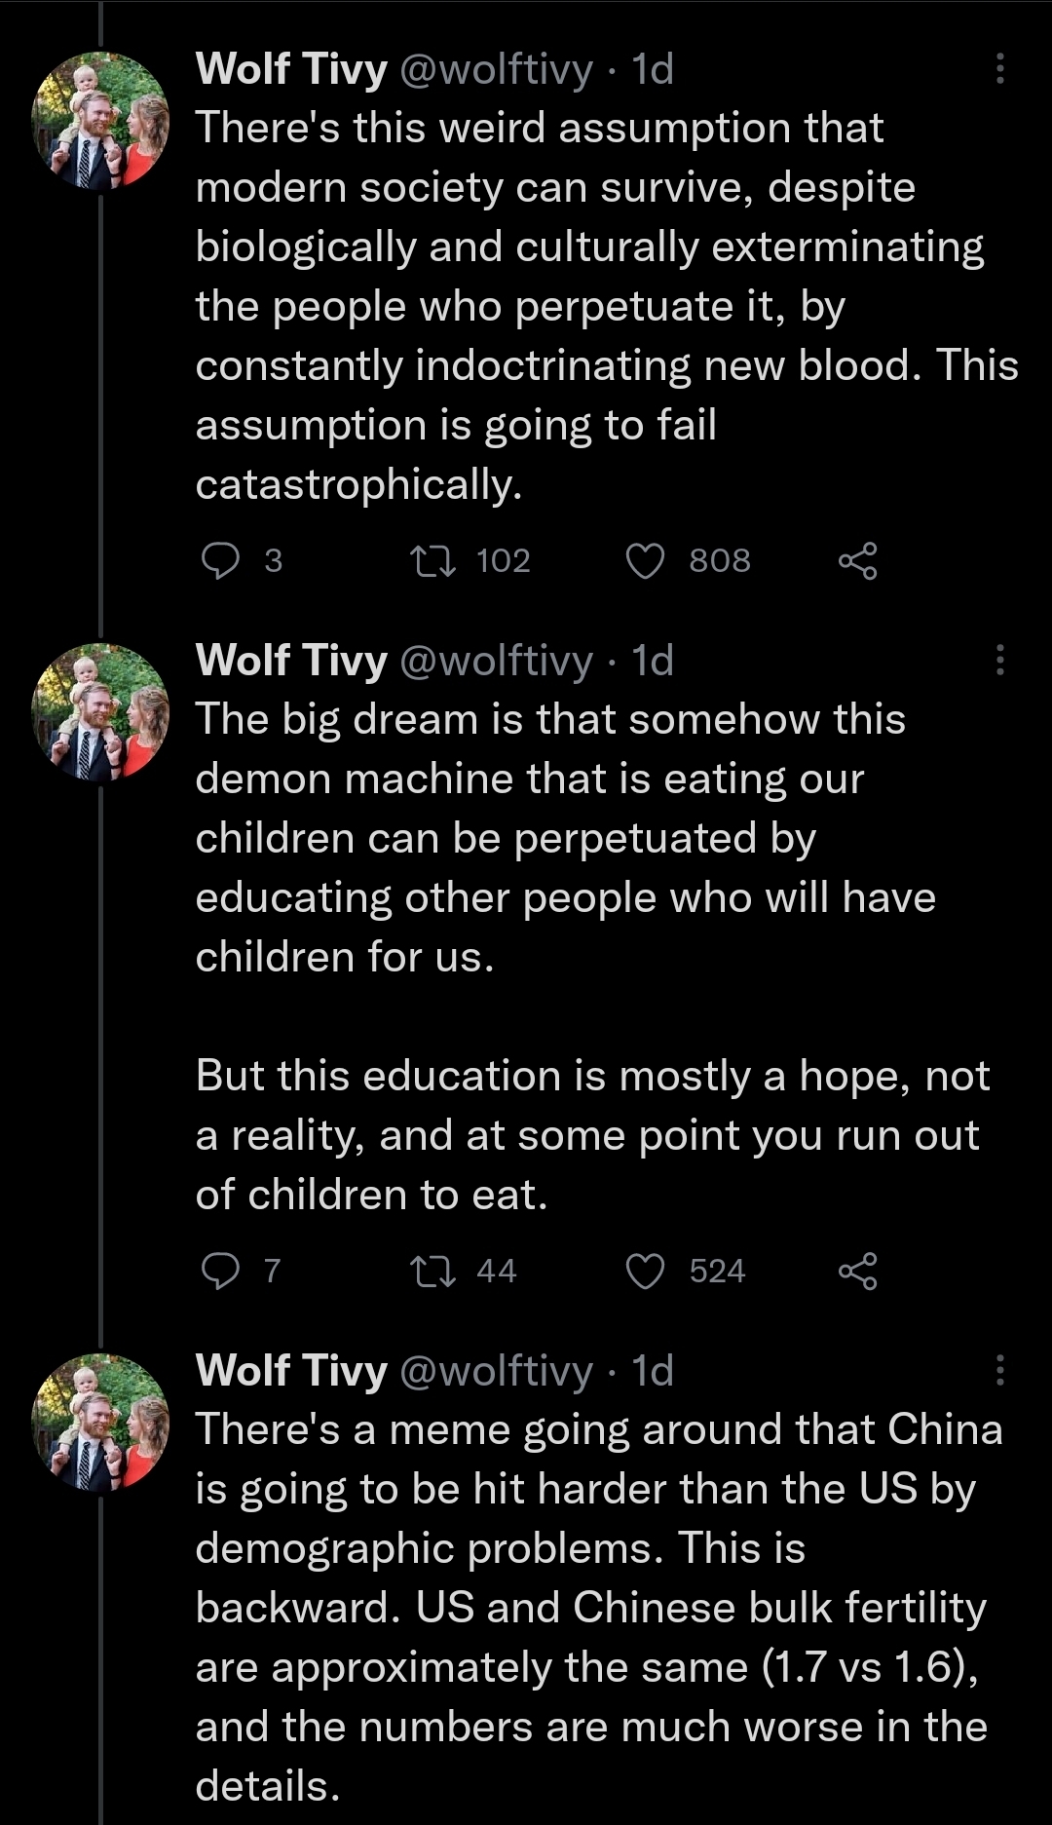Open avatar on second tweet
The image size is (1052, 1825).
100,711
